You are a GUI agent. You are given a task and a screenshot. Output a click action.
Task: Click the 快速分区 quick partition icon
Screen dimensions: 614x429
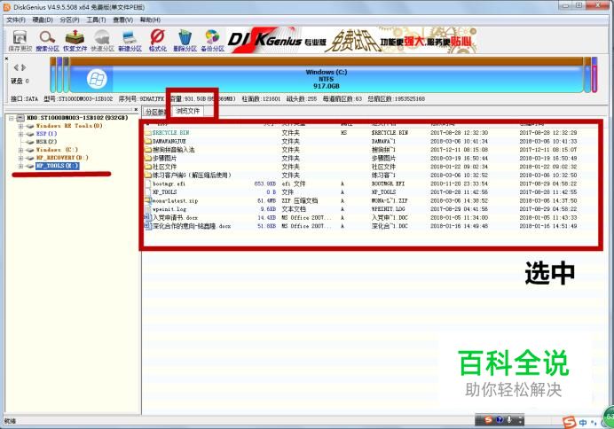pyautogui.click(x=102, y=41)
